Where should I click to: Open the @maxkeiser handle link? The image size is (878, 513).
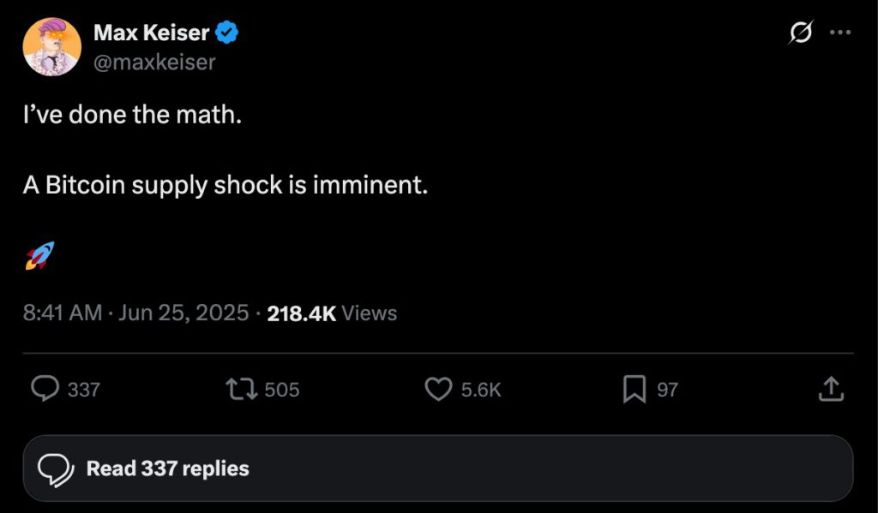tap(153, 62)
